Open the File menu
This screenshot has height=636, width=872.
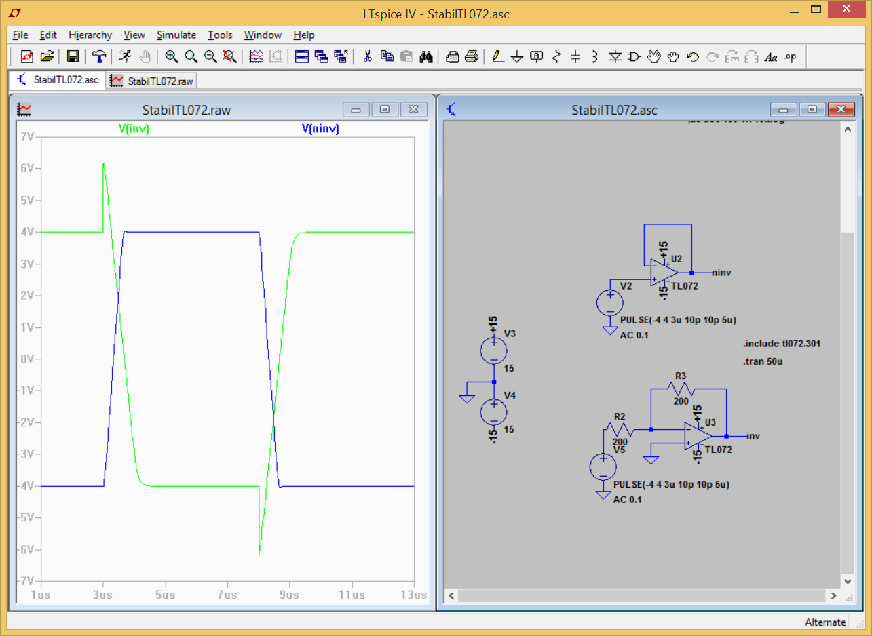[x=20, y=35]
